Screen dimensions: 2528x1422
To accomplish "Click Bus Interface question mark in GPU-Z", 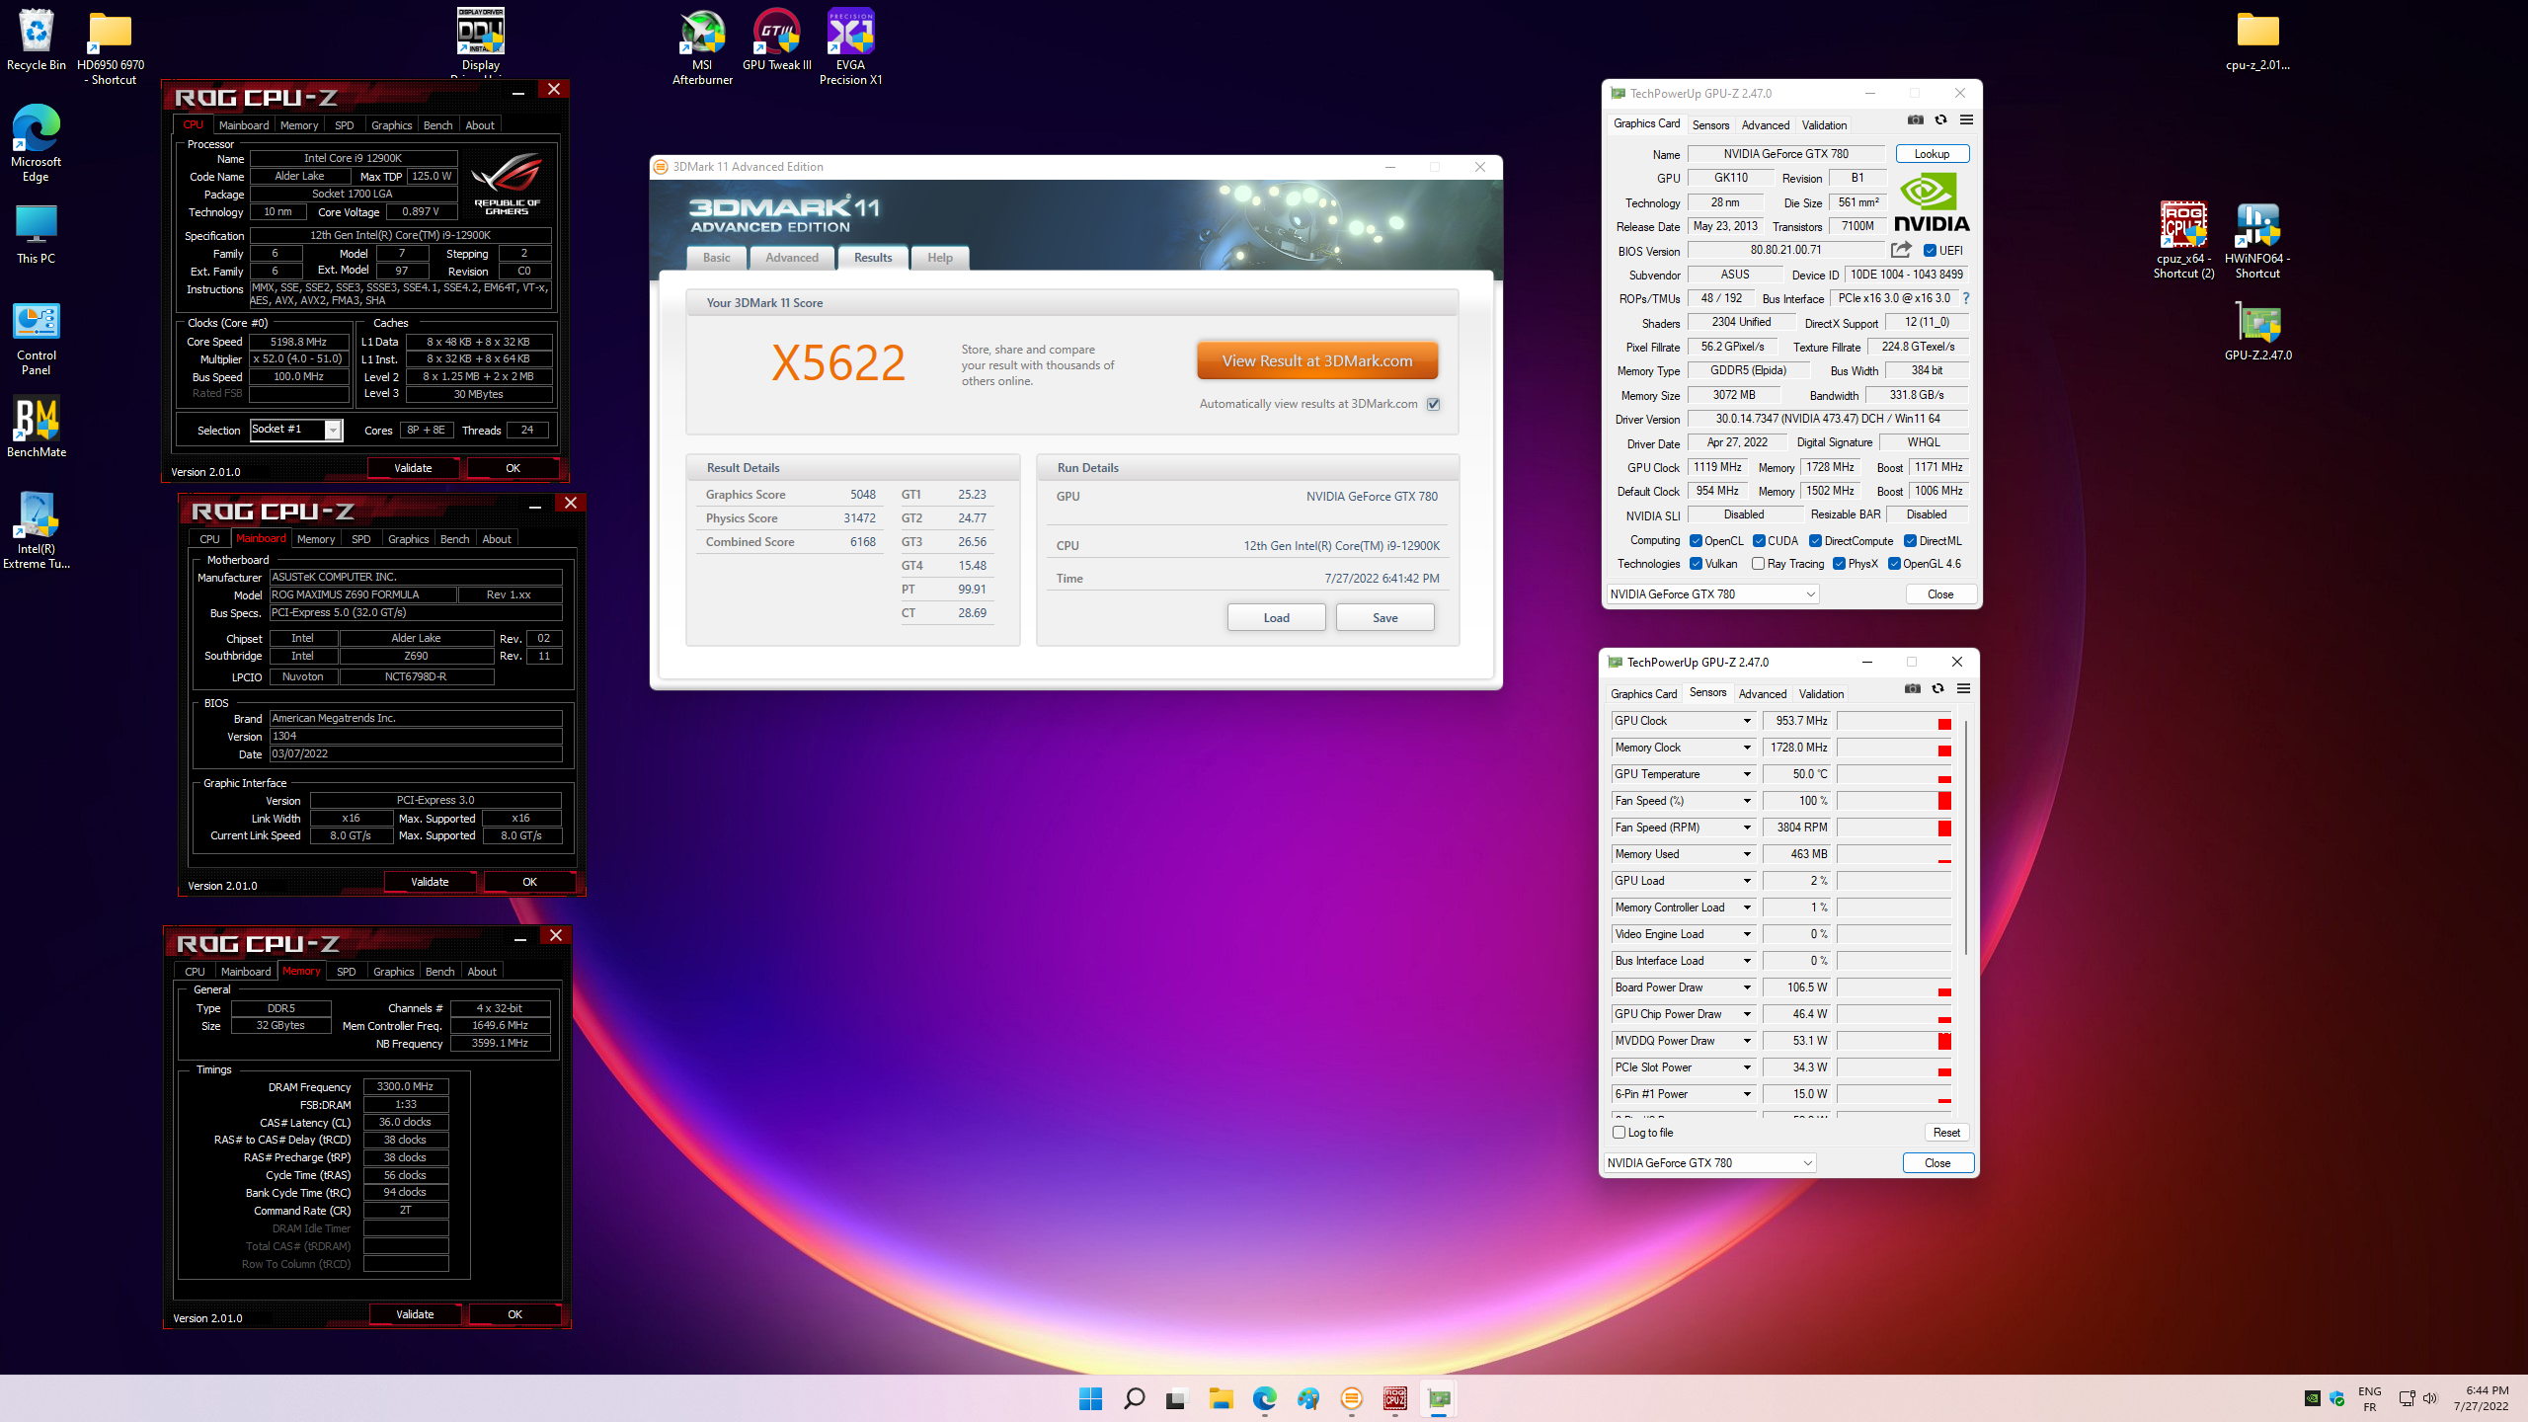I will pos(1965,298).
